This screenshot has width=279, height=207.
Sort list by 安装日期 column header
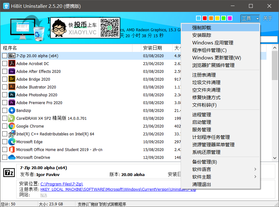point(152,48)
